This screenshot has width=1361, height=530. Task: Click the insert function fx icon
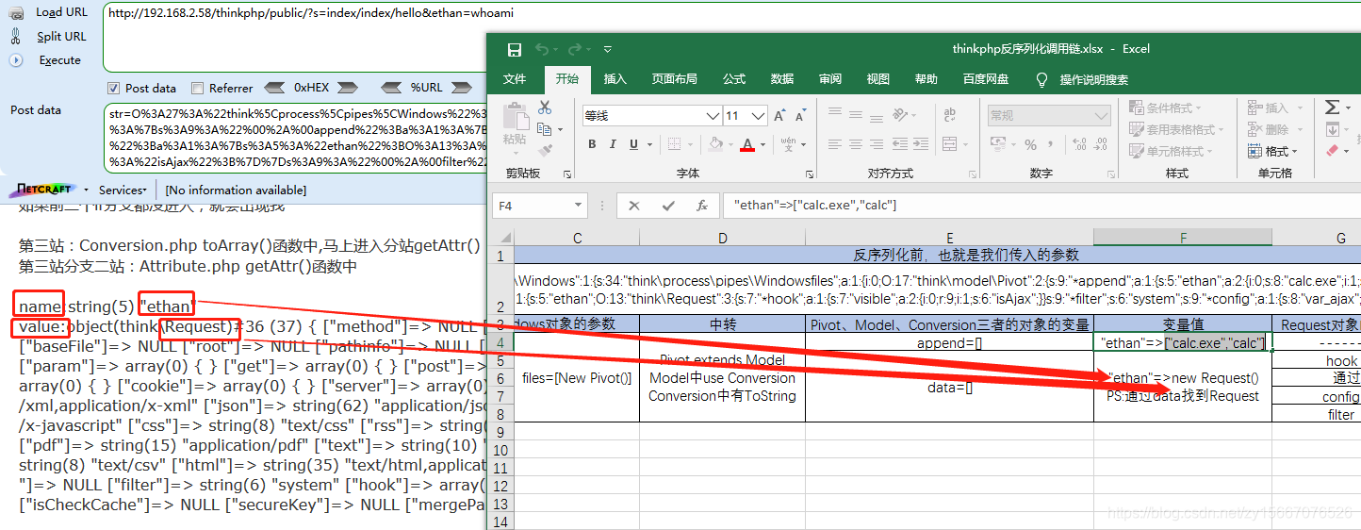pyautogui.click(x=701, y=205)
